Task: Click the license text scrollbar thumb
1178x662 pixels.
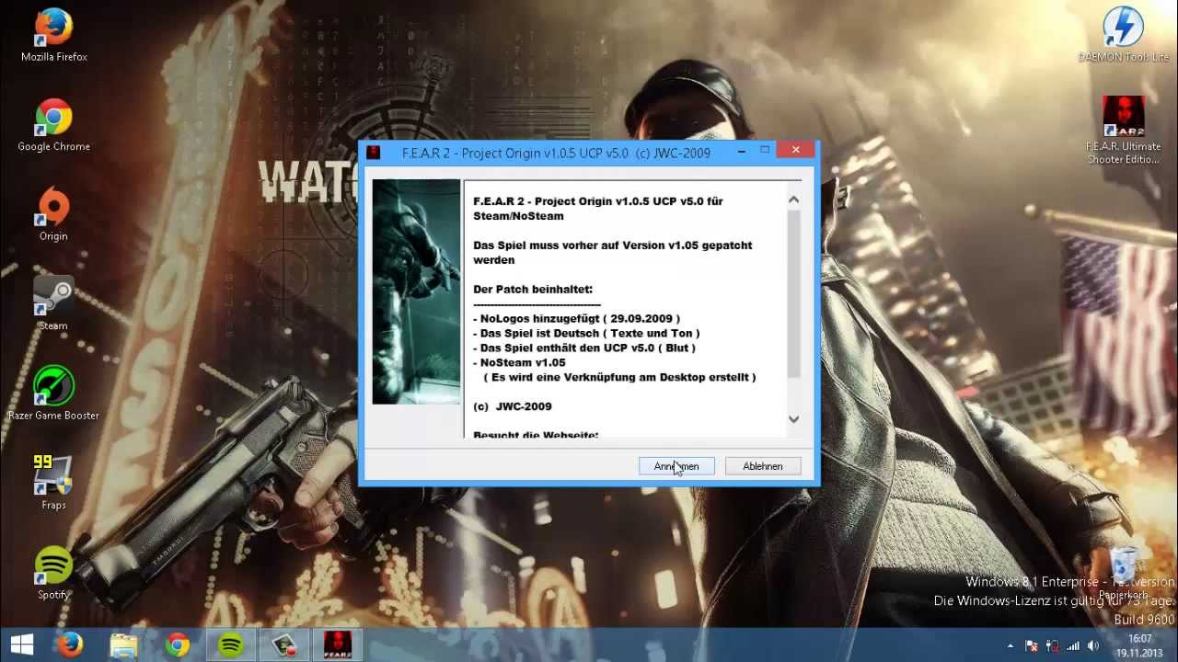Action: tap(793, 292)
